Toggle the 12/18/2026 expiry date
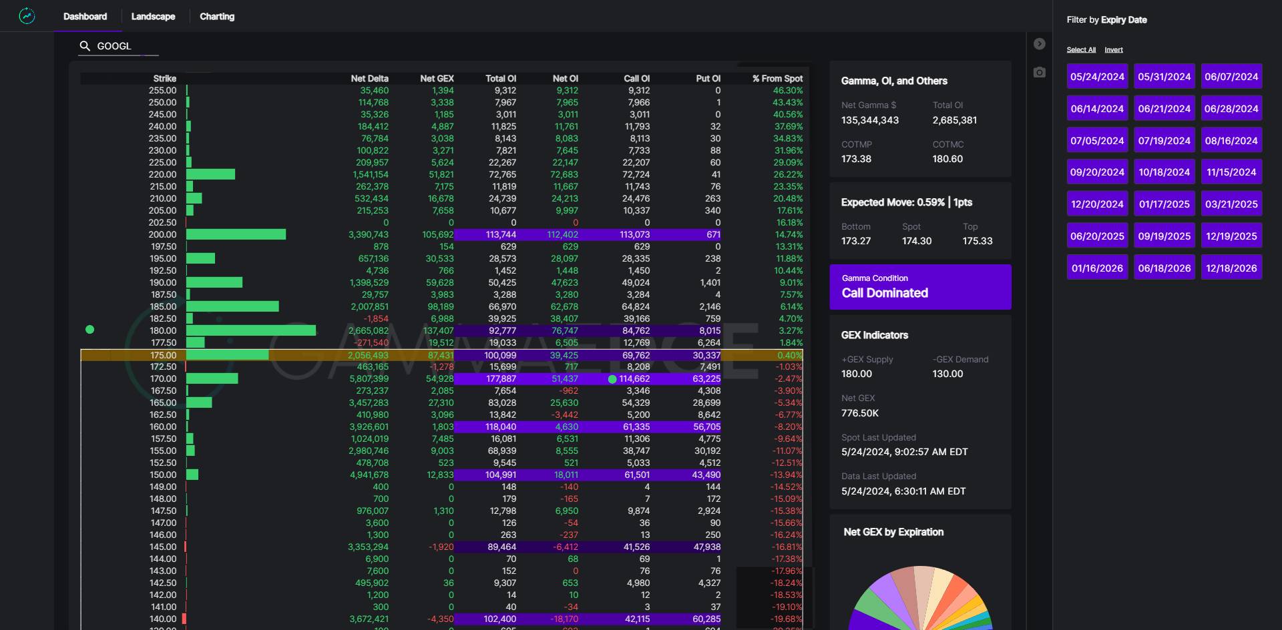The image size is (1282, 630). click(x=1231, y=268)
